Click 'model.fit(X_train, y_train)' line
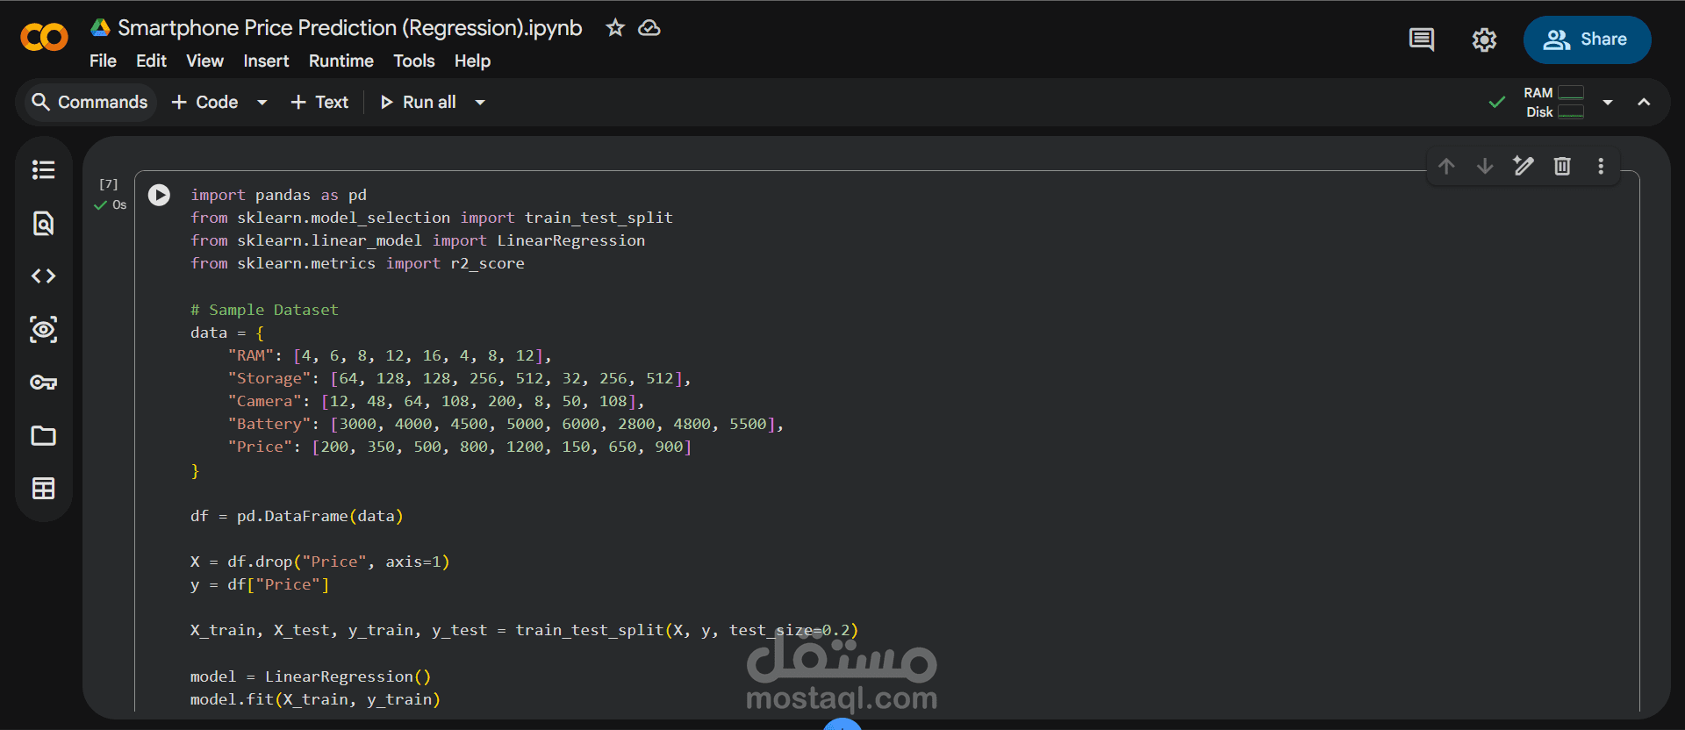Viewport: 1685px width, 730px height. click(315, 699)
